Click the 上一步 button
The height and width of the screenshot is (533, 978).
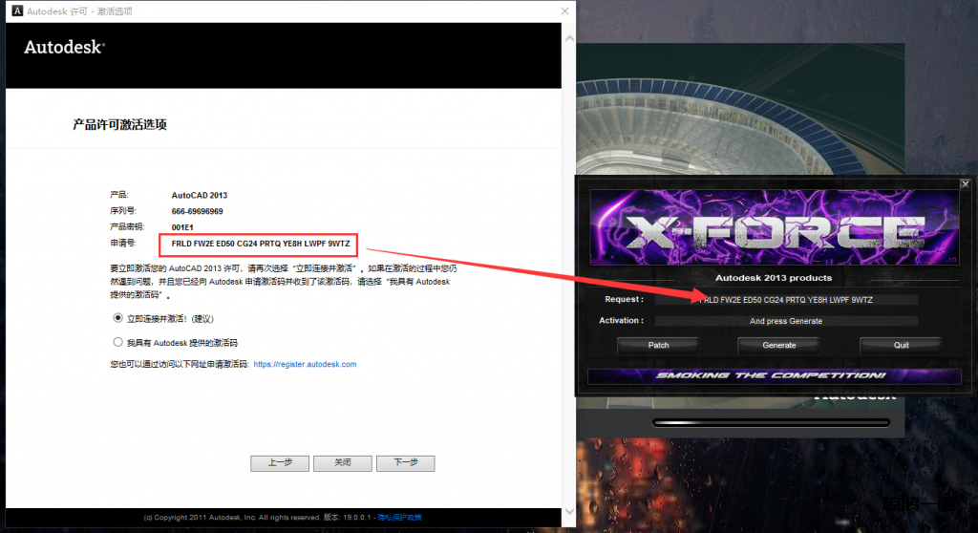click(280, 463)
